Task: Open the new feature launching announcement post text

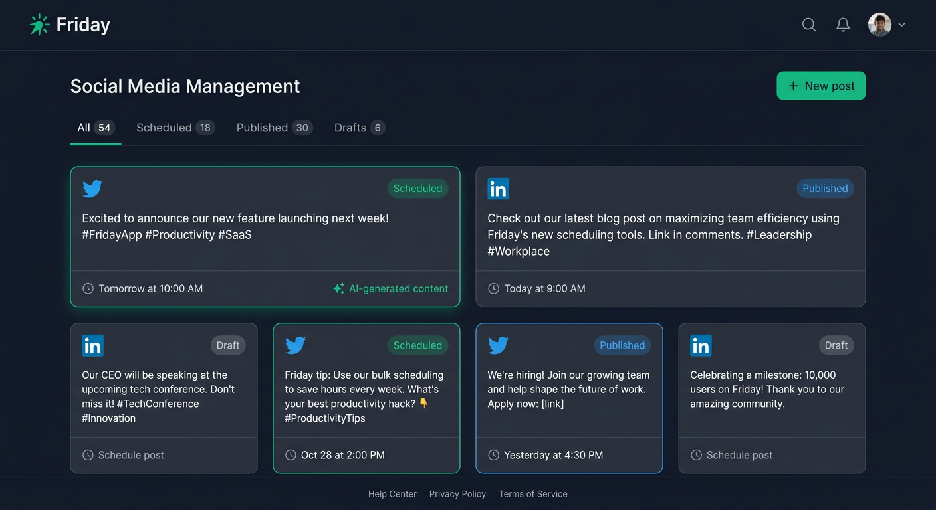Action: (x=235, y=226)
